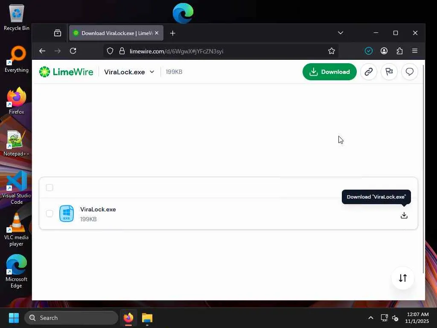The width and height of the screenshot is (437, 328).
Task: Copy share link with chain icon
Action: [368, 72]
